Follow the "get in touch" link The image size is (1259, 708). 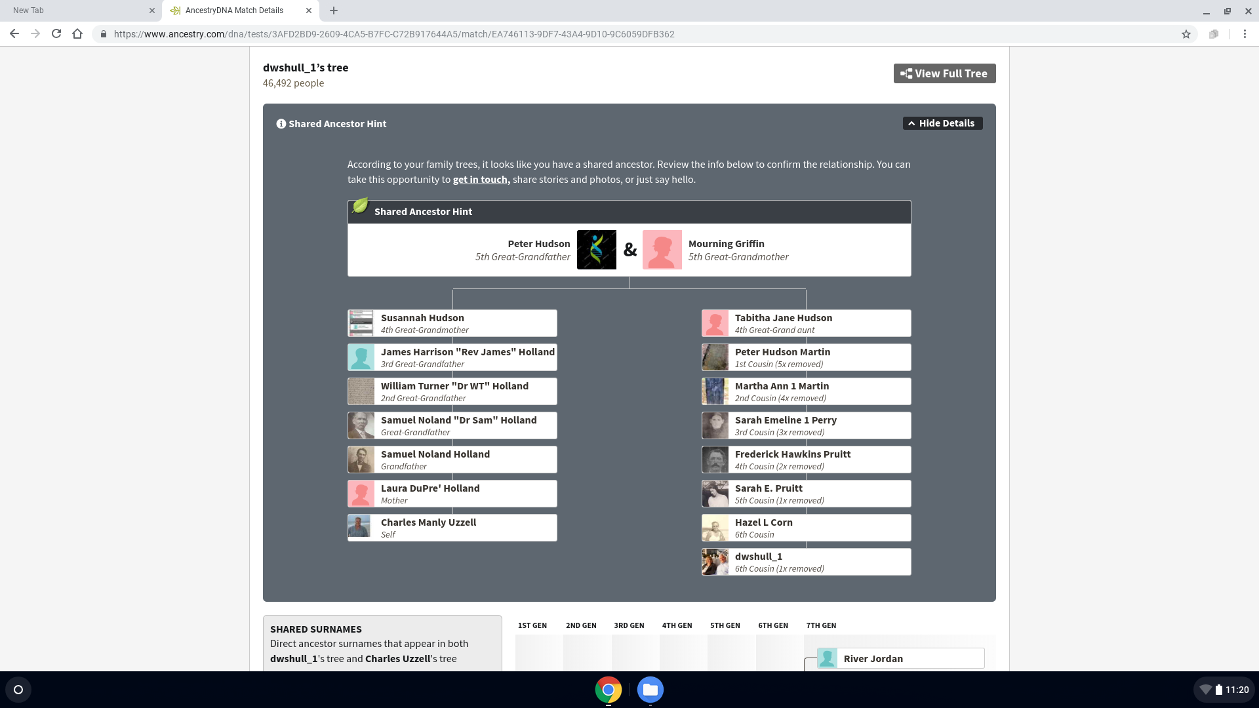[481, 180]
